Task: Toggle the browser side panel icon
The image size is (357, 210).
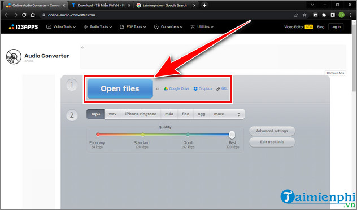Action: click(333, 15)
